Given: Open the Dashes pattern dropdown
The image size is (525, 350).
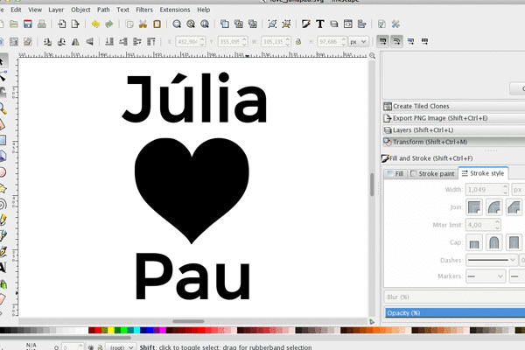Looking at the screenshot, I should click(x=492, y=260).
